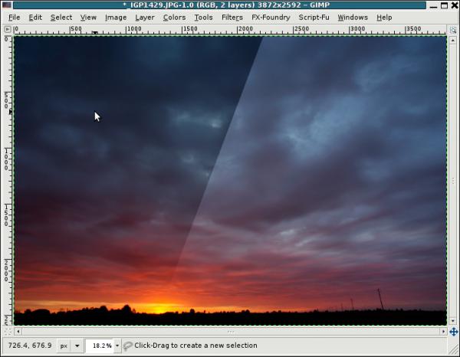This screenshot has height=357, width=460.
Task: Click the 18.2% zoom input field
Action: point(100,346)
